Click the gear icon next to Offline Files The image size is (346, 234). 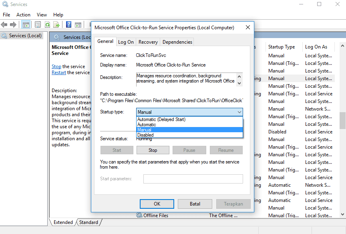coord(139,215)
